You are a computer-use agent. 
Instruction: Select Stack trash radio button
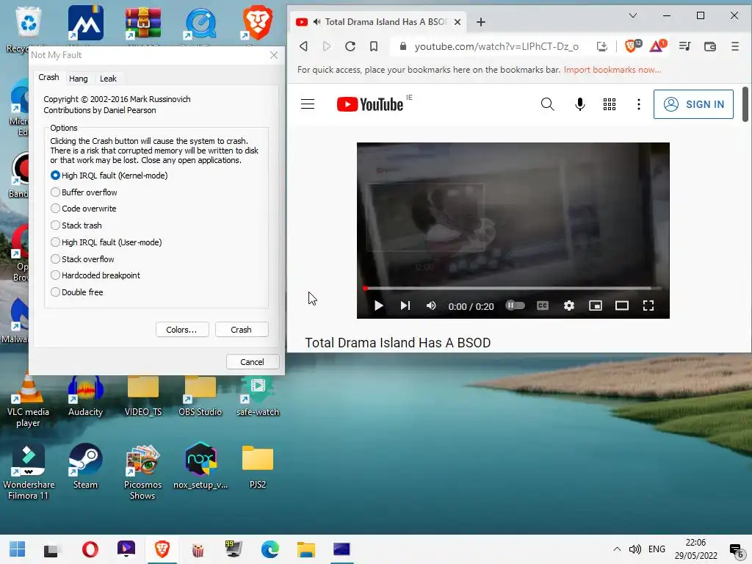pos(55,225)
